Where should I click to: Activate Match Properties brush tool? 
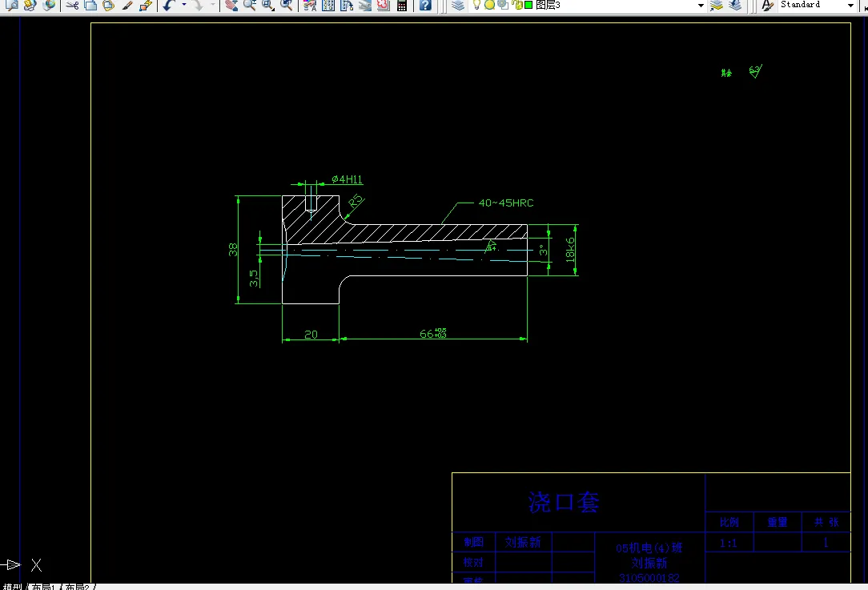(127, 6)
